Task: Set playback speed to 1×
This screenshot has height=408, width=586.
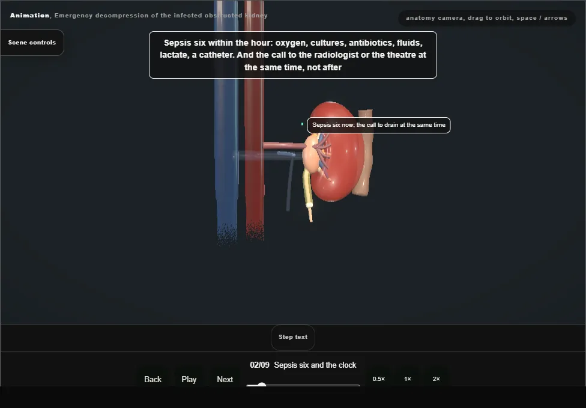Action: [407, 379]
